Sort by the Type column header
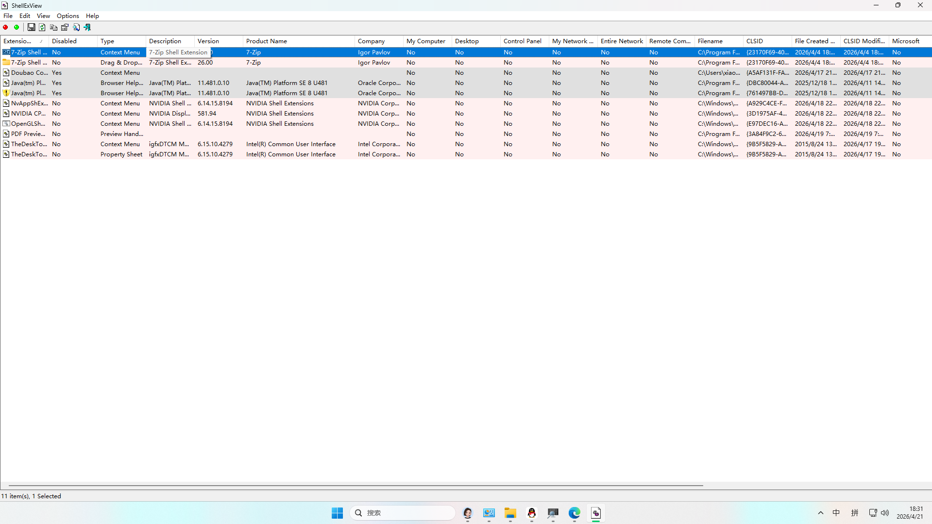Image resolution: width=932 pixels, height=524 pixels. (x=121, y=41)
